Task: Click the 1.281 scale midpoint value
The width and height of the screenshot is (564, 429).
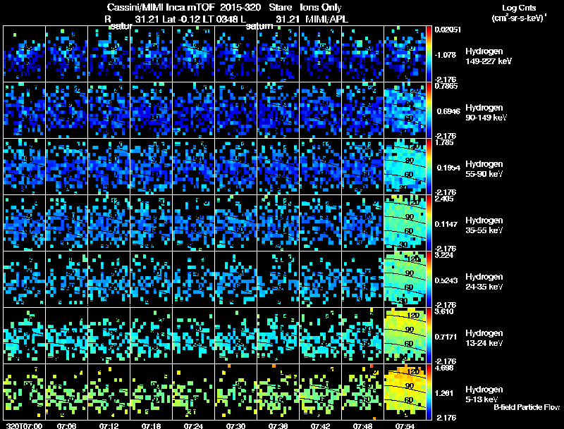Action: 446,394
